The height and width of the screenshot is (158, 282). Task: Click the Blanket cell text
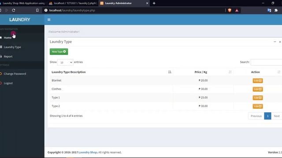pyautogui.click(x=56, y=80)
